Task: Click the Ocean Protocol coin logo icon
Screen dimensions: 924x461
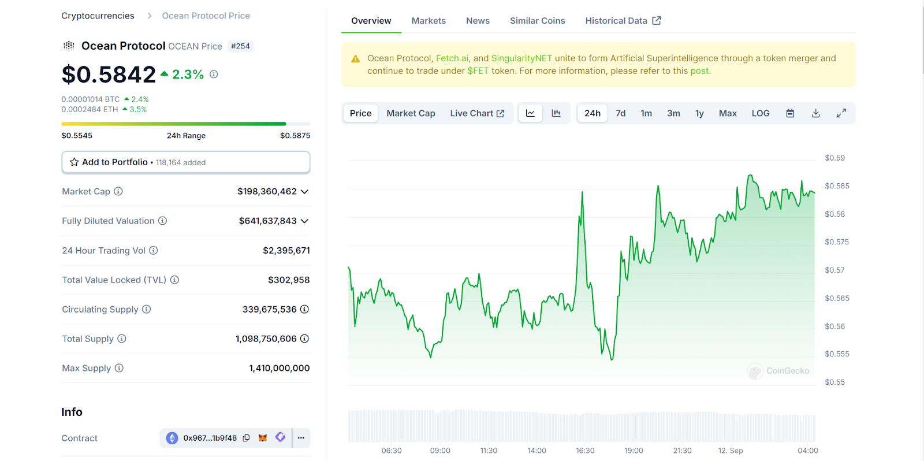Action: click(69, 46)
